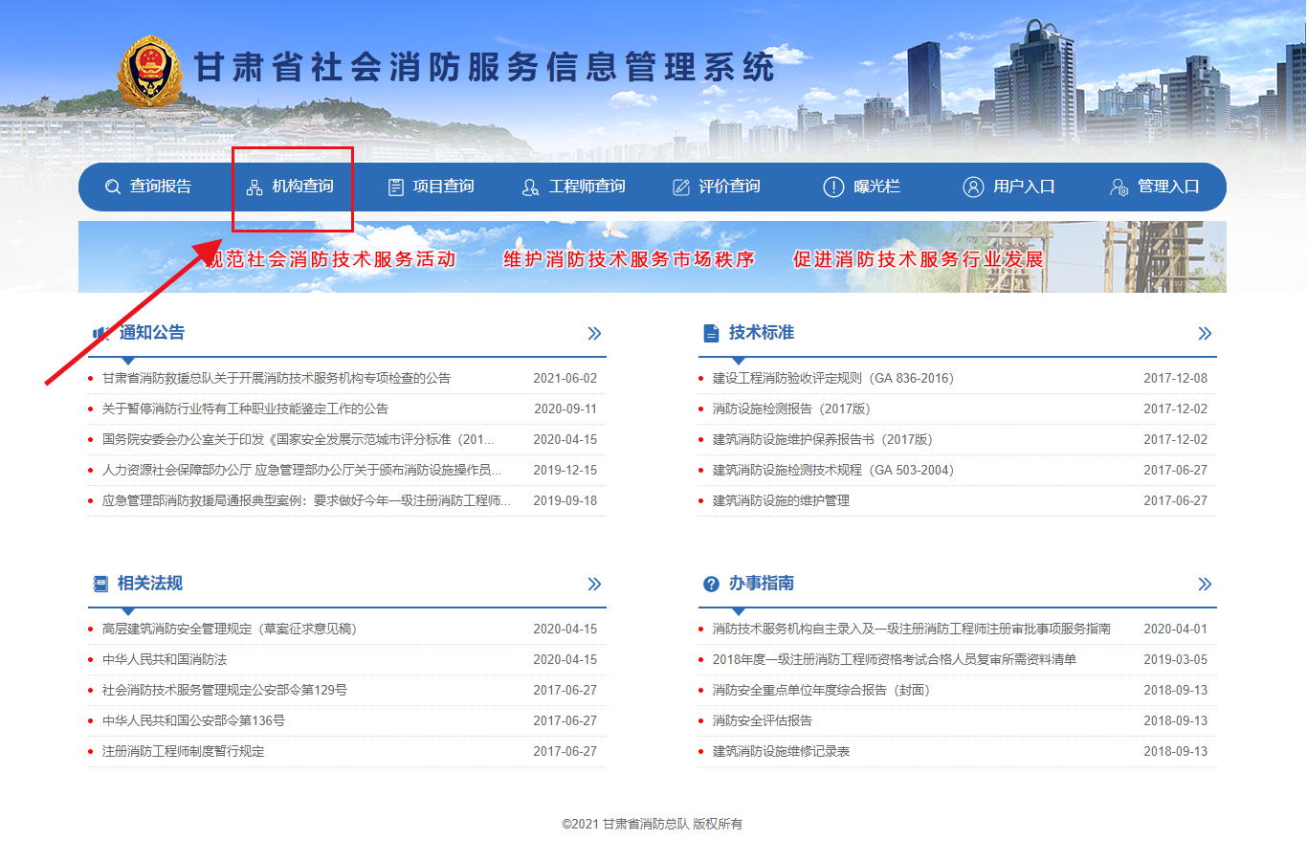
Task: Go to the 用户入口 menu item
Action: tap(1024, 187)
